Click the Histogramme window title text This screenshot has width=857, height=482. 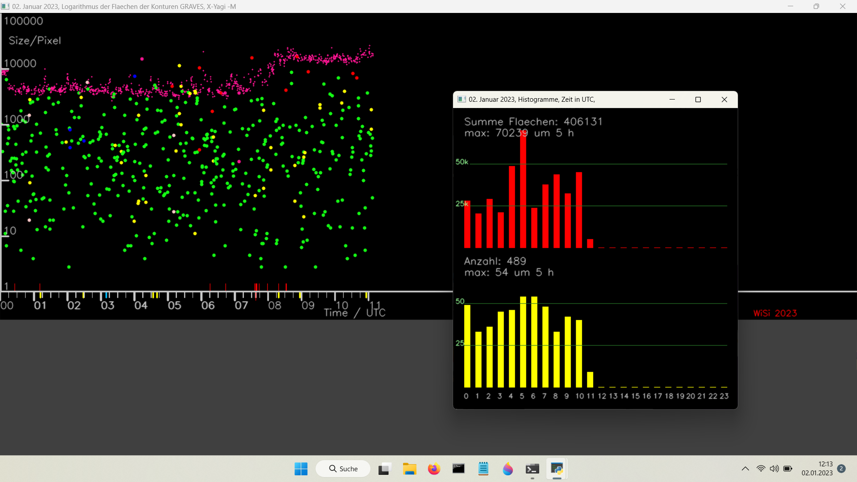coord(532,100)
